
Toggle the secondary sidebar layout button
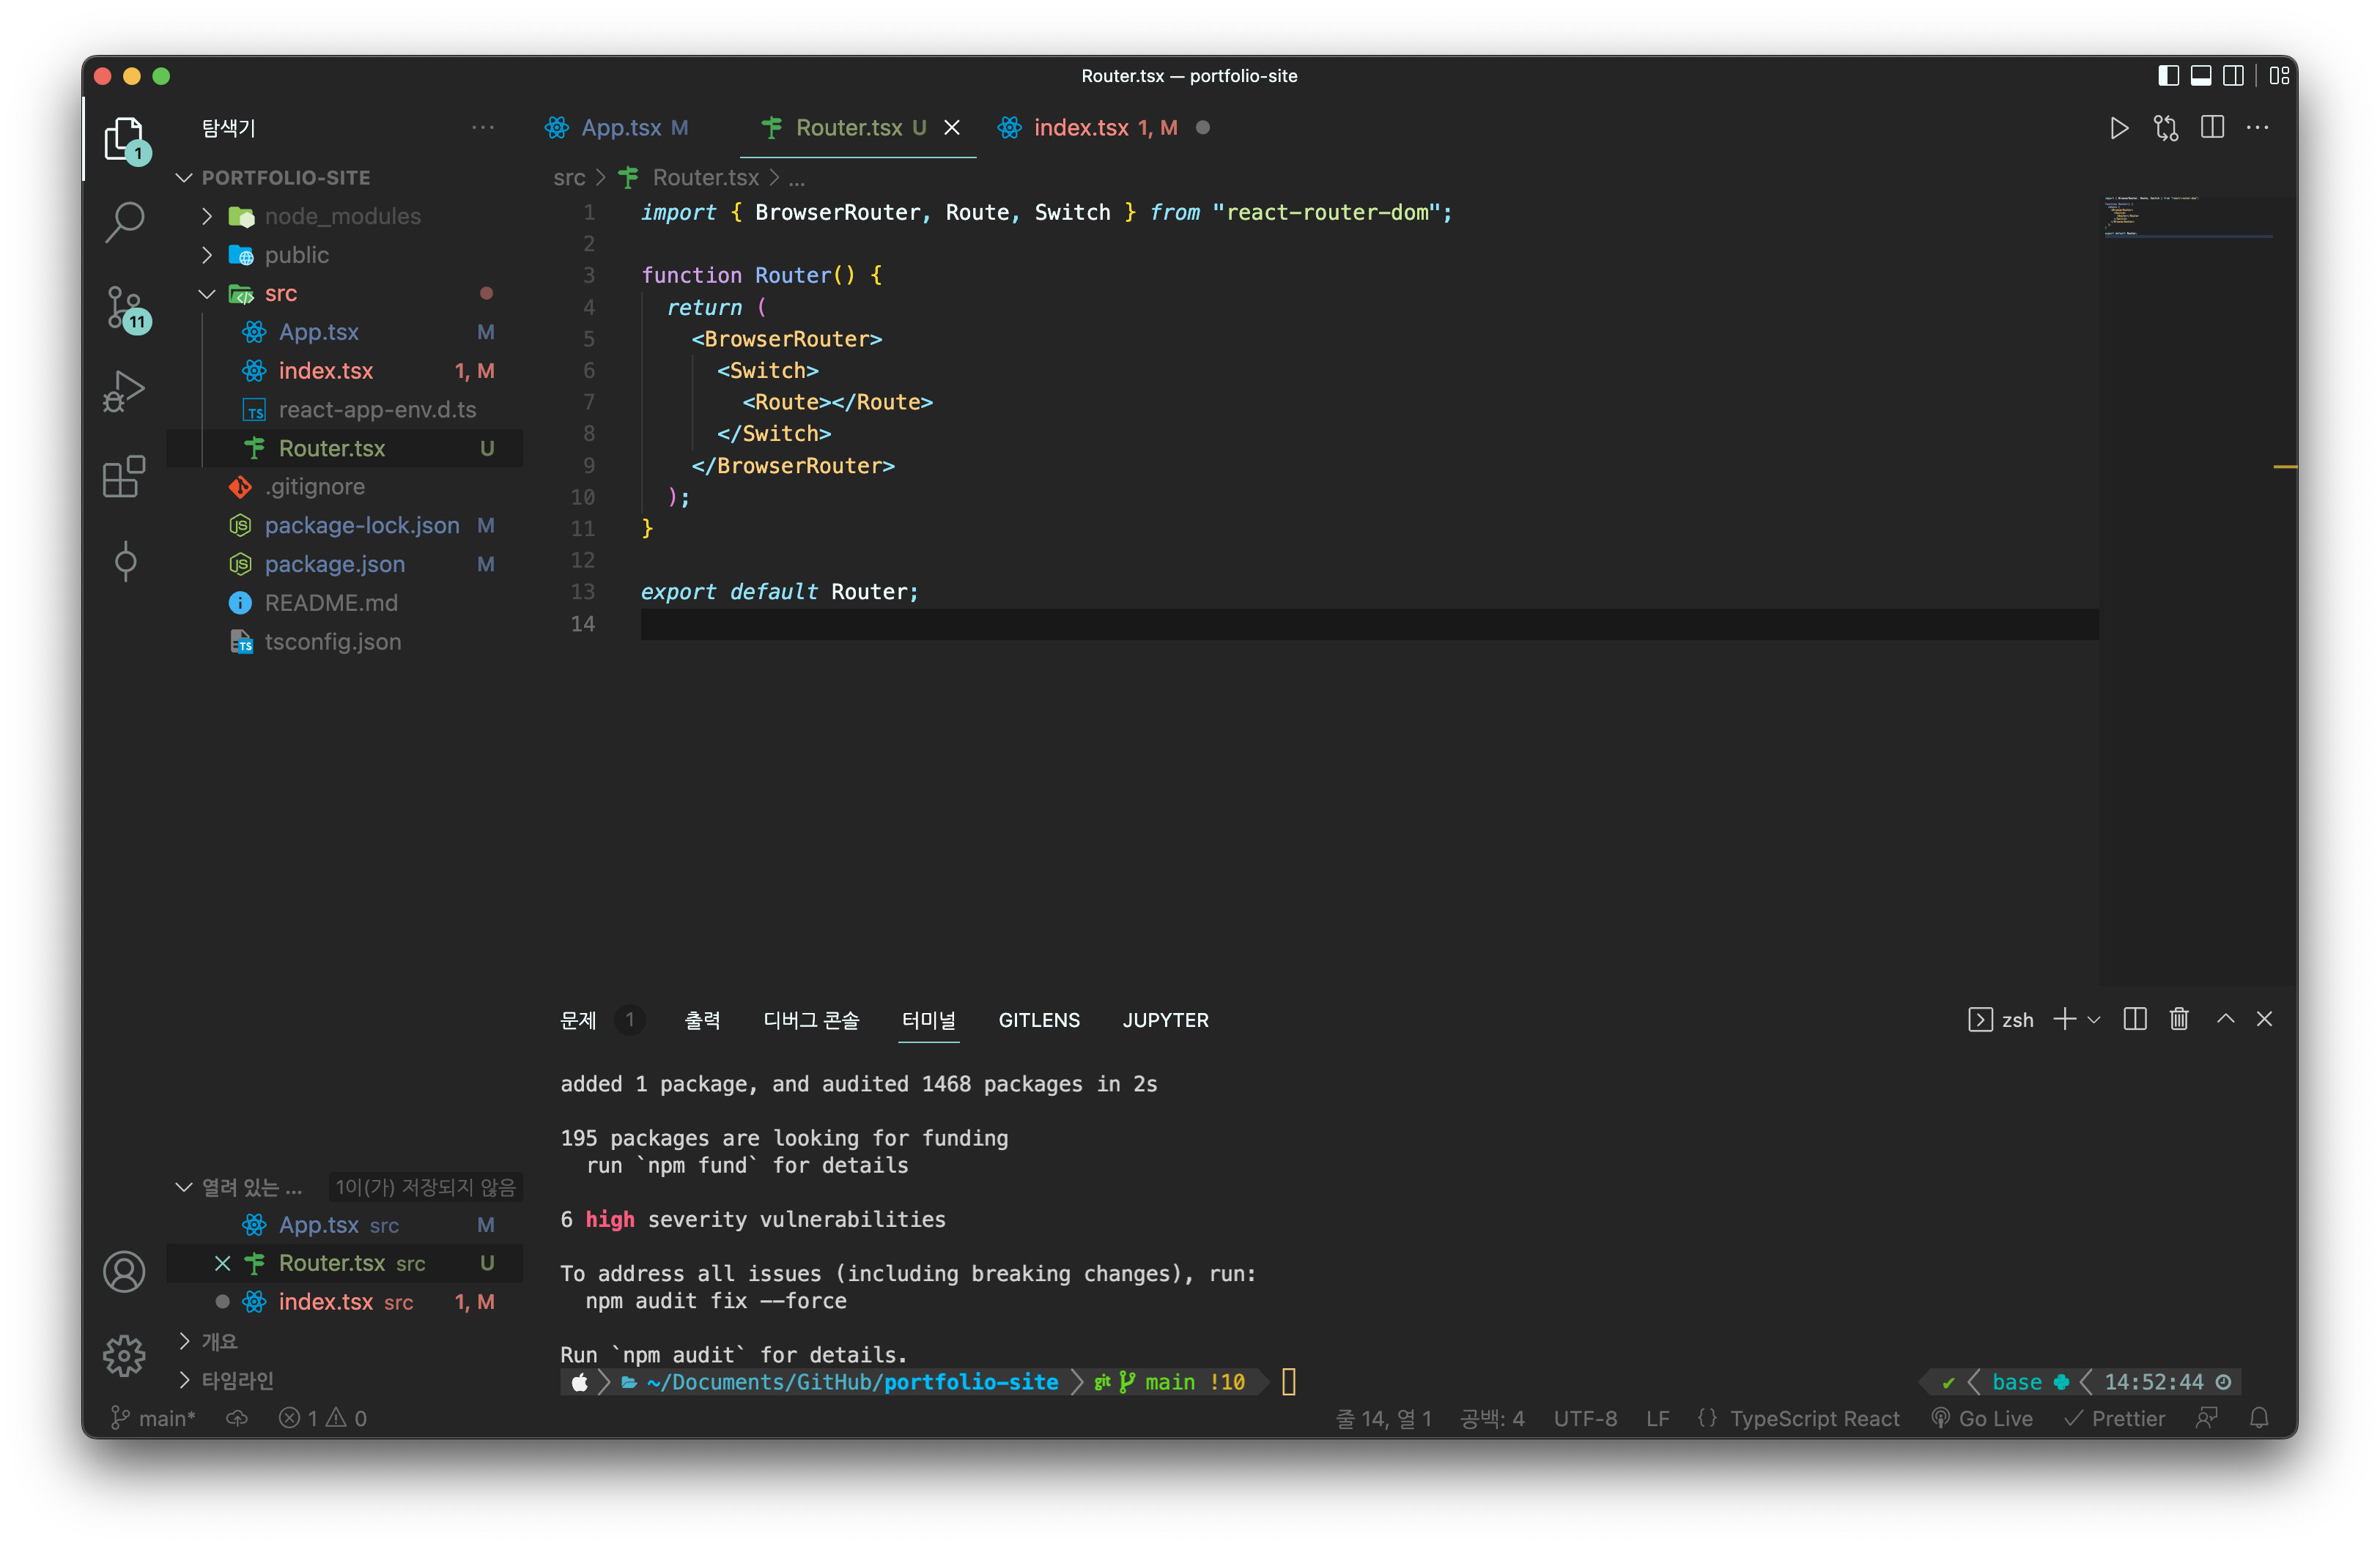(x=2233, y=76)
